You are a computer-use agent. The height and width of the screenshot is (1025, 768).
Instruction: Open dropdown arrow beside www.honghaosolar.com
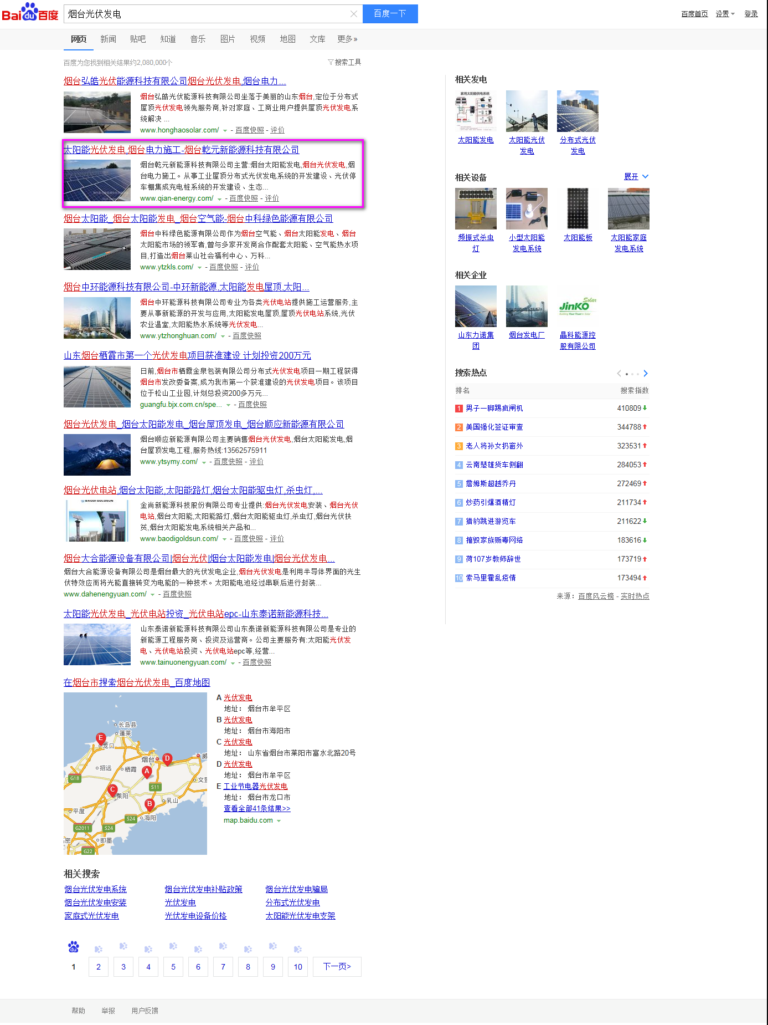[225, 131]
